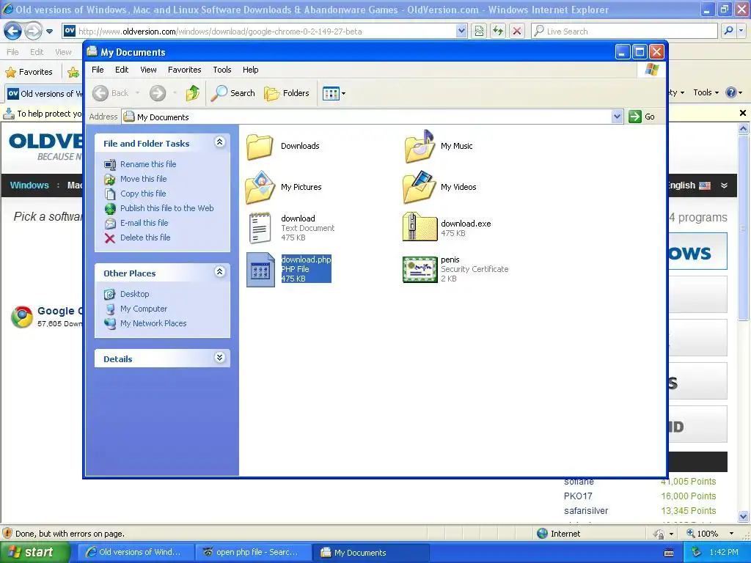Click Delete this file task
The width and height of the screenshot is (751, 563).
click(145, 238)
